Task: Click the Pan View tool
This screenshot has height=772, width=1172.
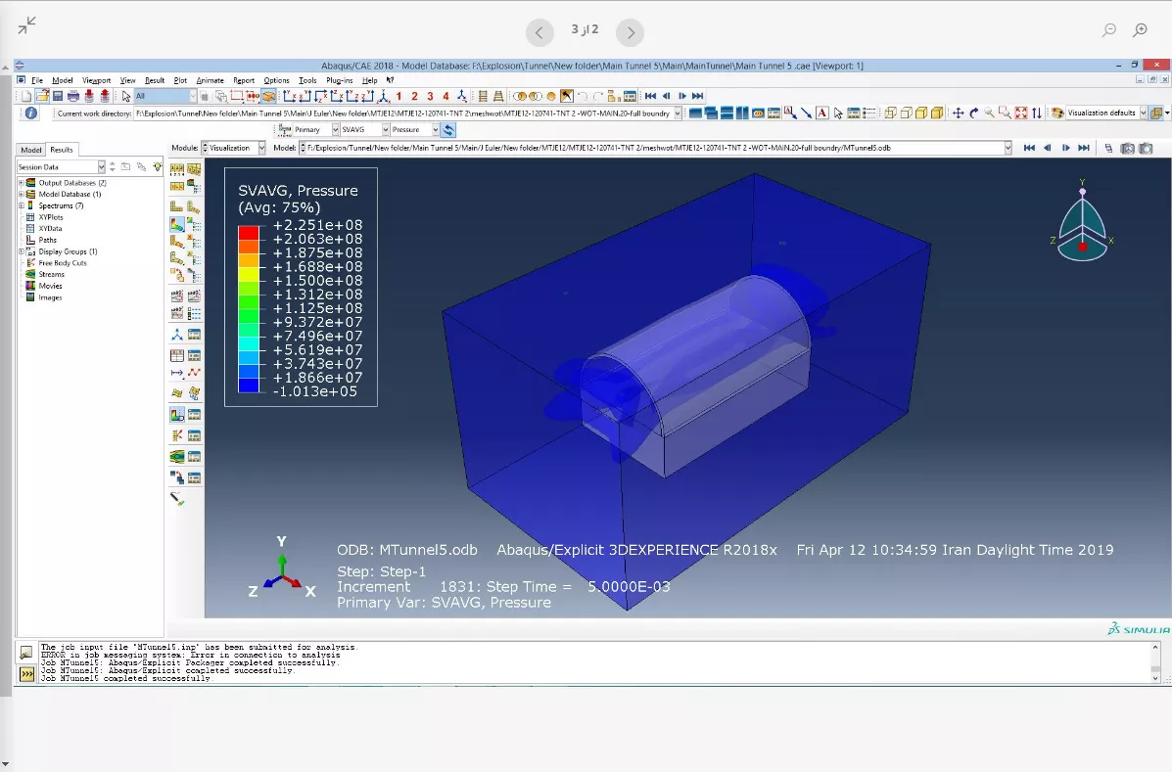Action: (x=958, y=113)
